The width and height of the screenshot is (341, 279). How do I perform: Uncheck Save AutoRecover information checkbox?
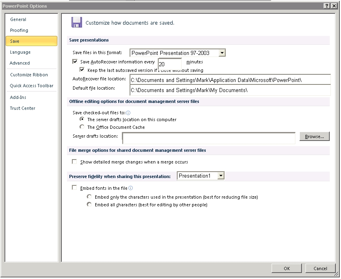pyautogui.click(x=75, y=62)
